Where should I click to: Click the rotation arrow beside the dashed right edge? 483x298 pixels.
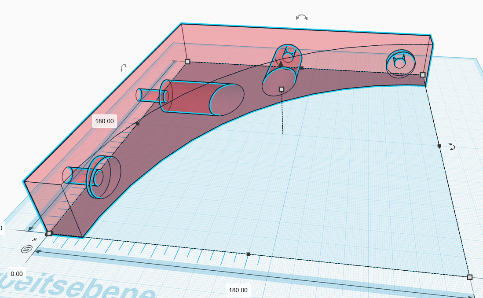(x=452, y=147)
